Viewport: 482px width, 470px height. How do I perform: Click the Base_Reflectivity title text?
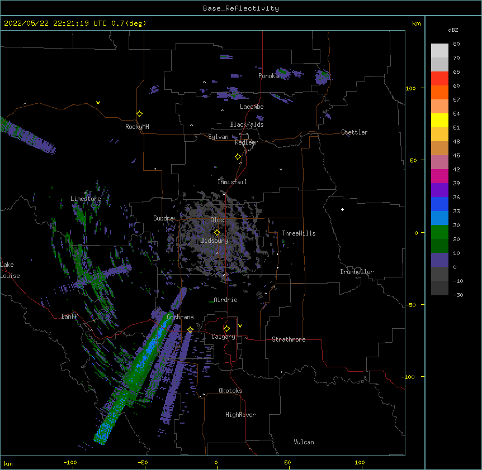(240, 8)
